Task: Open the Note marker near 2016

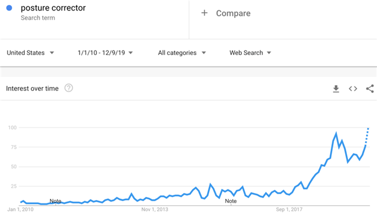Action: point(231,201)
